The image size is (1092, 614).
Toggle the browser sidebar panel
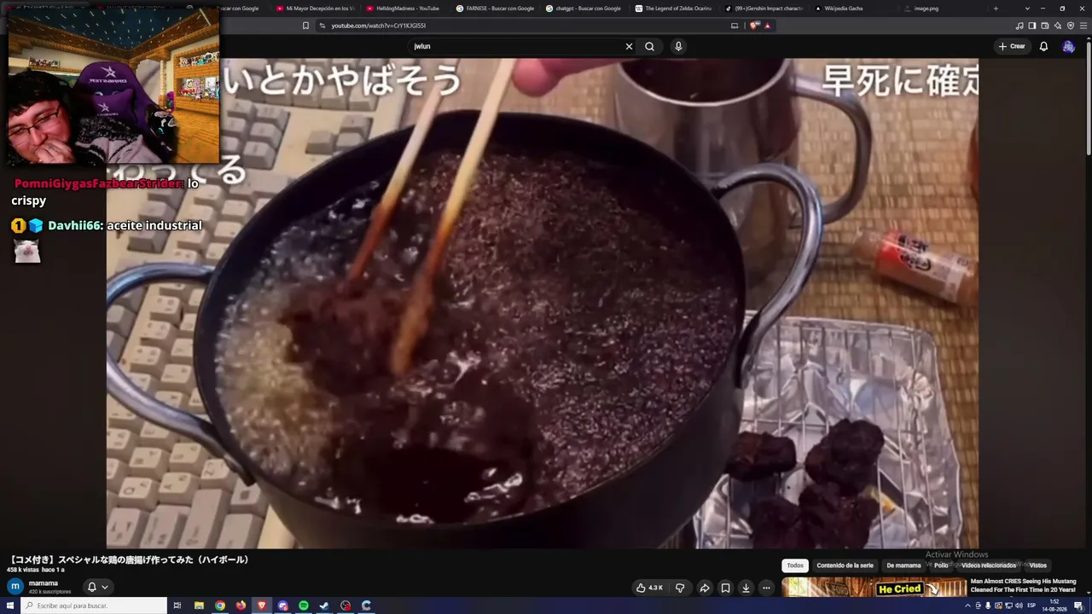1033,26
